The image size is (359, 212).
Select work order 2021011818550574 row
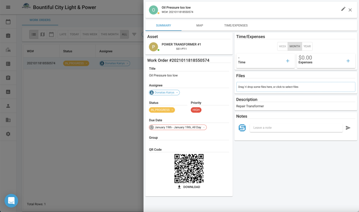tap(83, 63)
